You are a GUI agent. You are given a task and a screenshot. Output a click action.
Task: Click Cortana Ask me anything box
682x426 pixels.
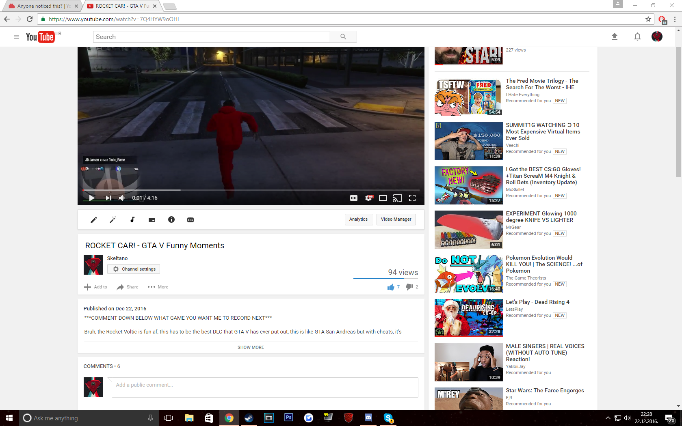(89, 418)
